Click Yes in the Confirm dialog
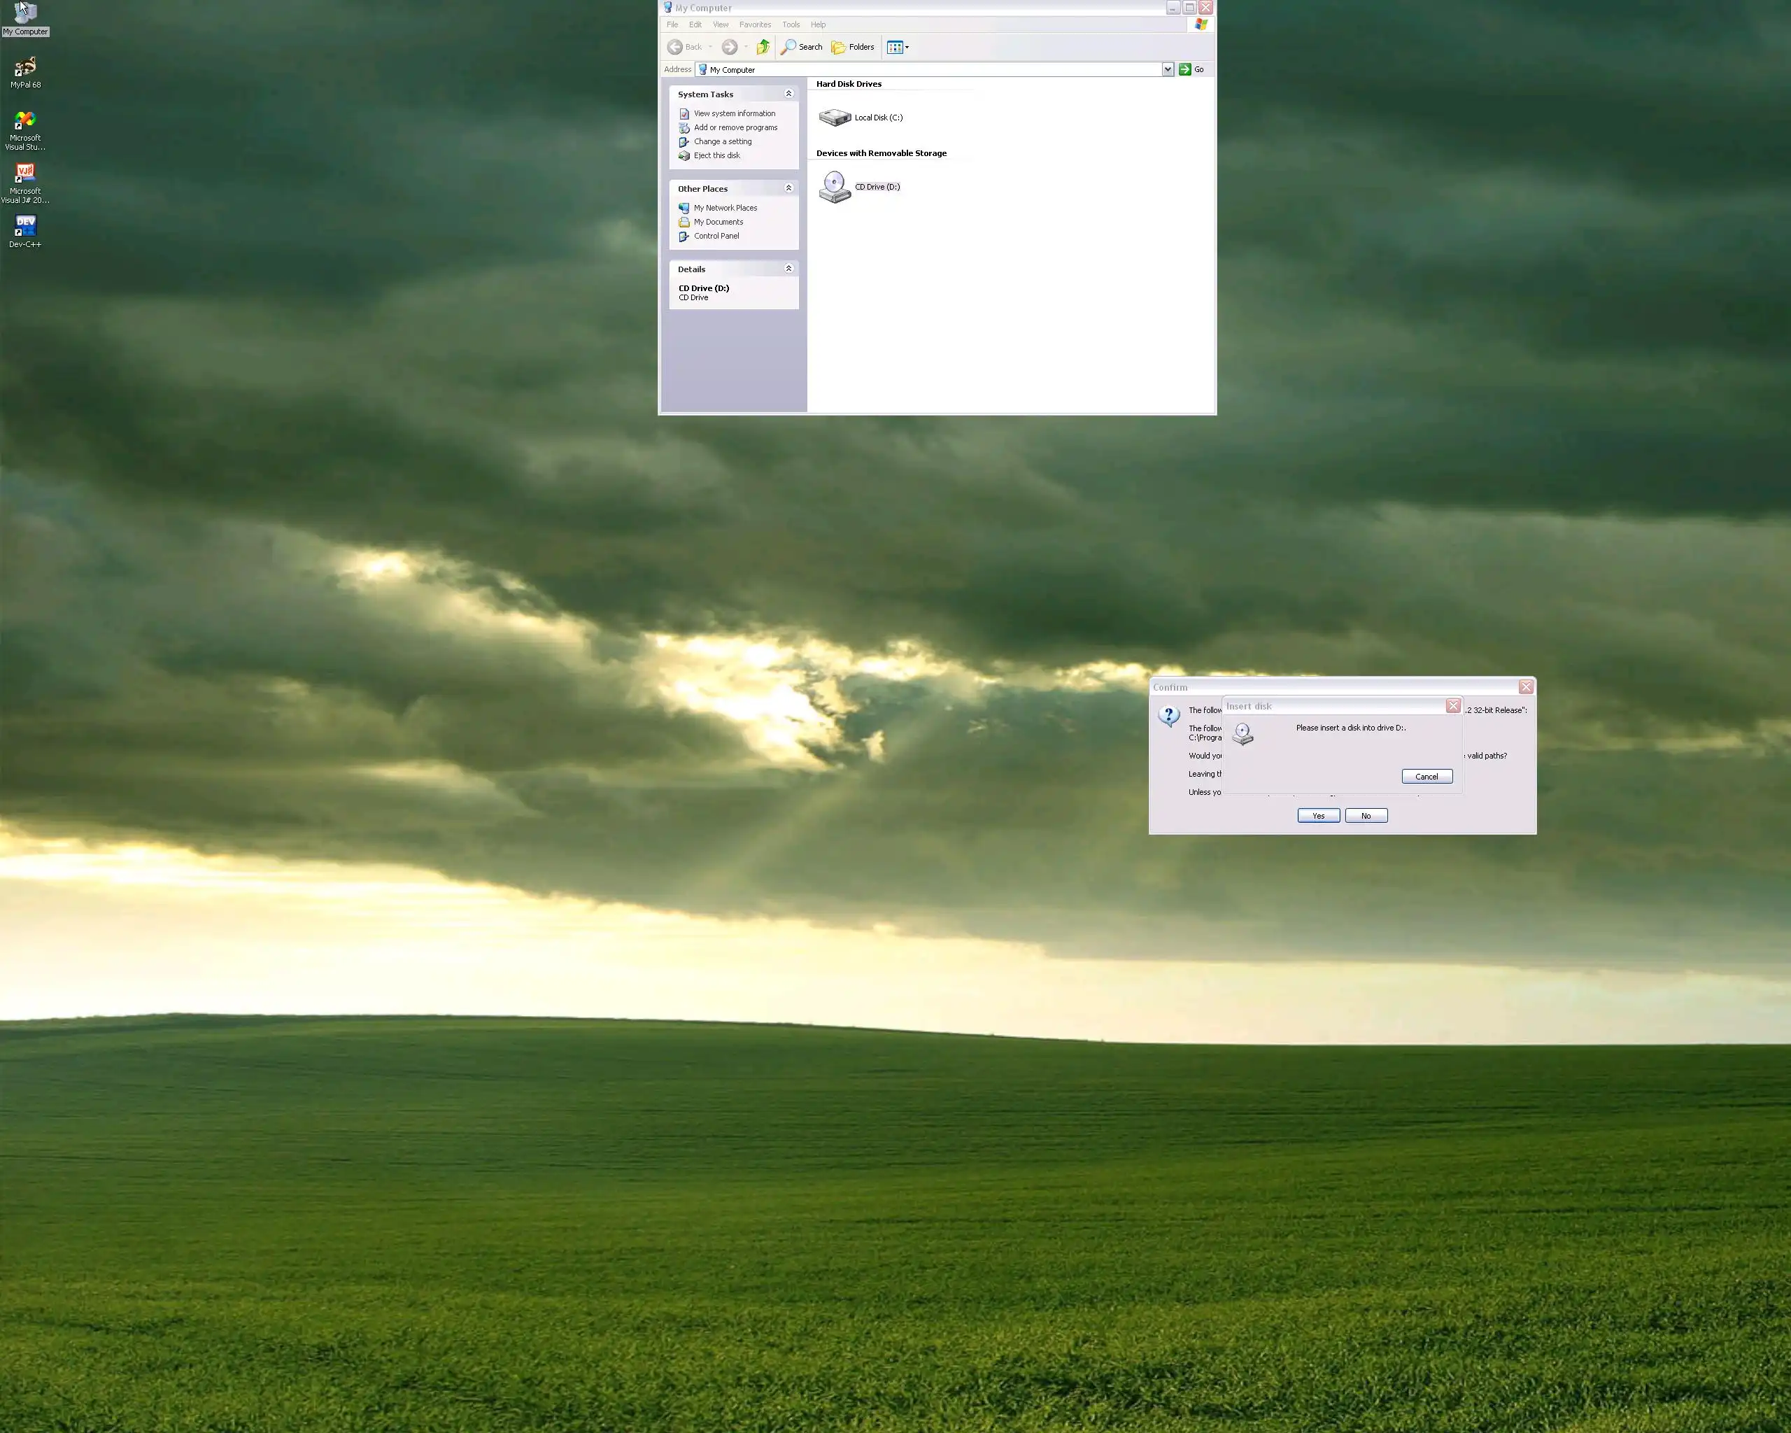The image size is (1791, 1433). (1317, 816)
